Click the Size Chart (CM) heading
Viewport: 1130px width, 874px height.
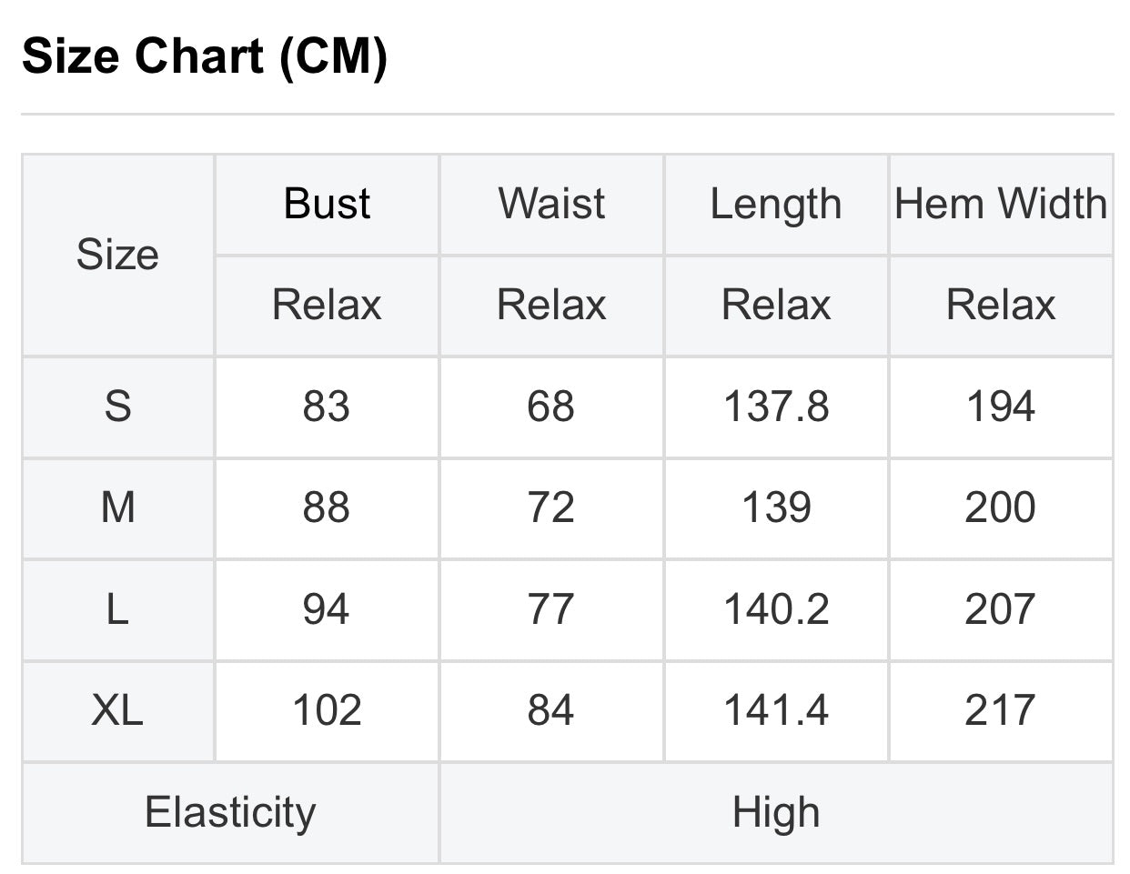[205, 56]
